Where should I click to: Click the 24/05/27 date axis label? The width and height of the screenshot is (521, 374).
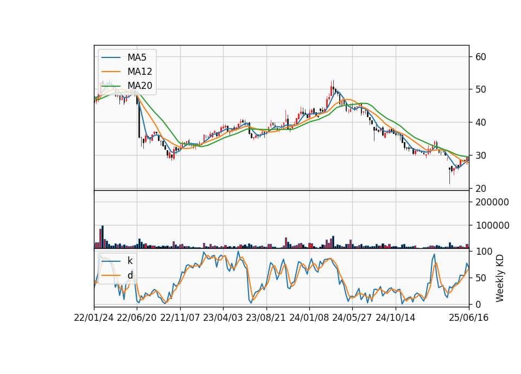tap(352, 318)
